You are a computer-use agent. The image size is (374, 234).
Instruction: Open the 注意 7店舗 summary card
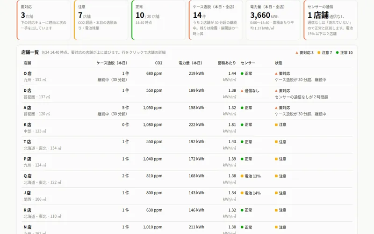pos(101,20)
